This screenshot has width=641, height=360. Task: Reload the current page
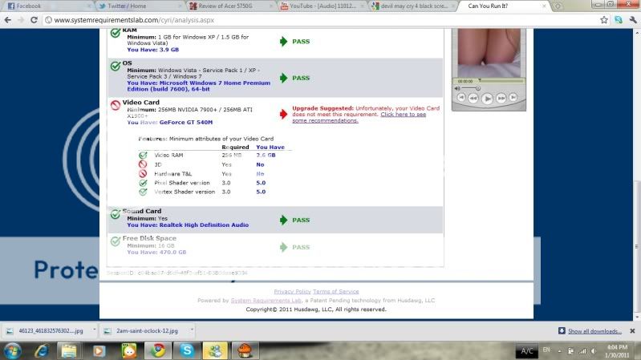click(x=34, y=19)
